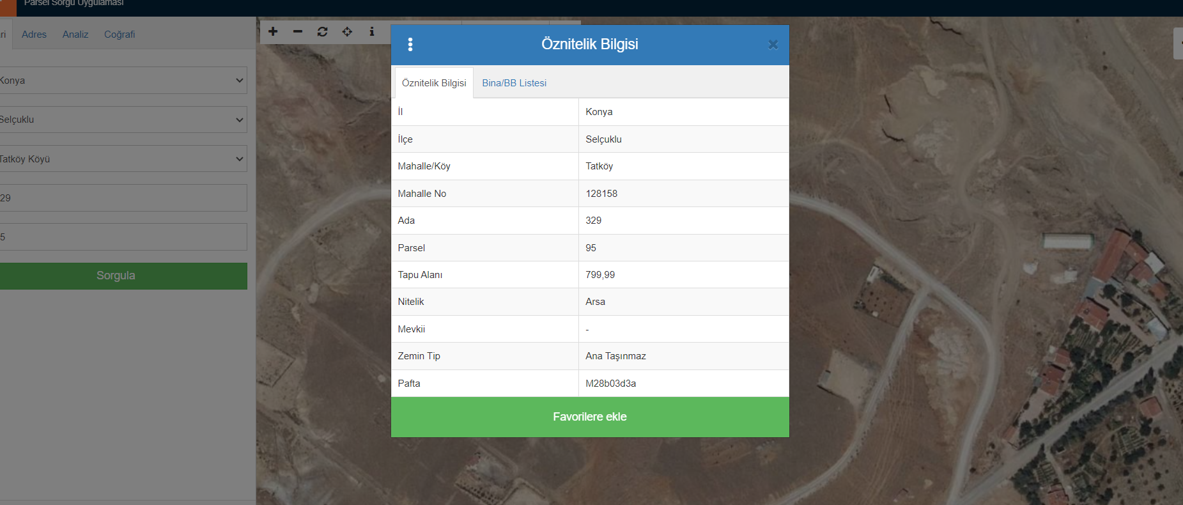1183x505 pixels.
Task: Zoom out with the minus icon
Action: tap(298, 31)
